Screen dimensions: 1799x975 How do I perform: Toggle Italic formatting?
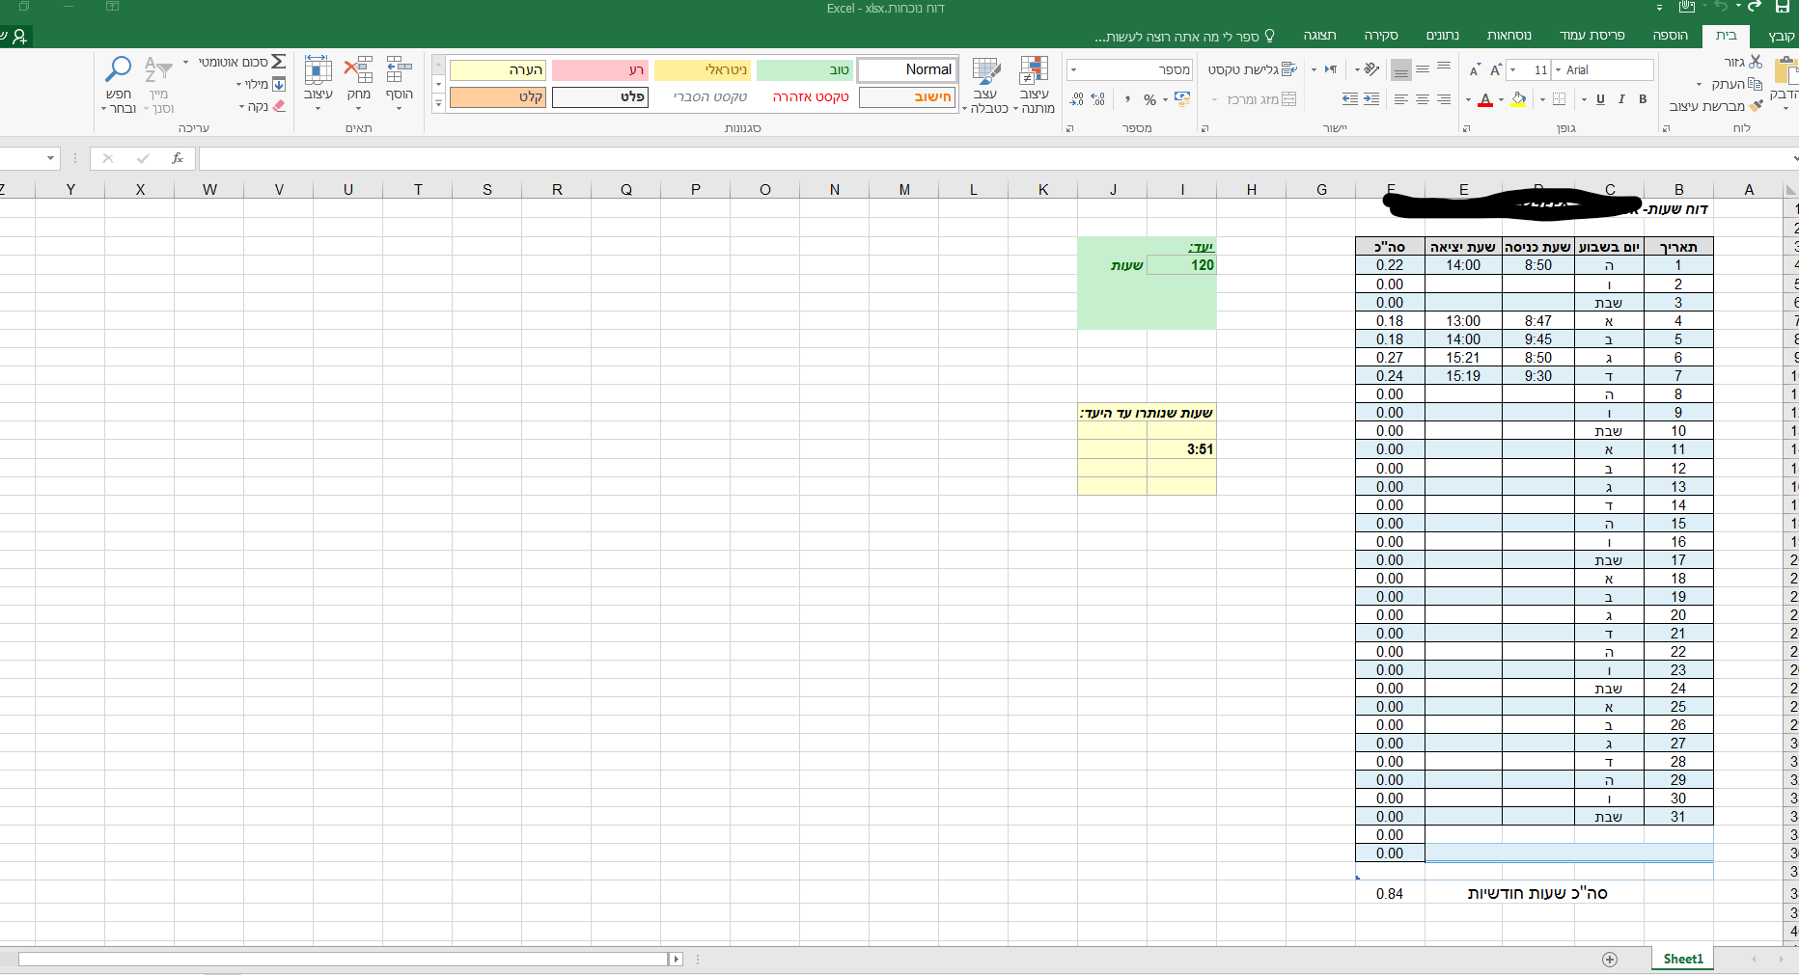click(1621, 99)
